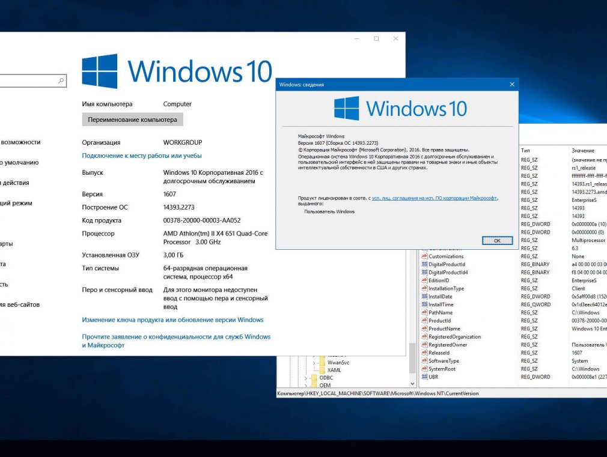The height and width of the screenshot is (457, 607).
Task: Click the Значение column header in registry
Action: pos(582,150)
